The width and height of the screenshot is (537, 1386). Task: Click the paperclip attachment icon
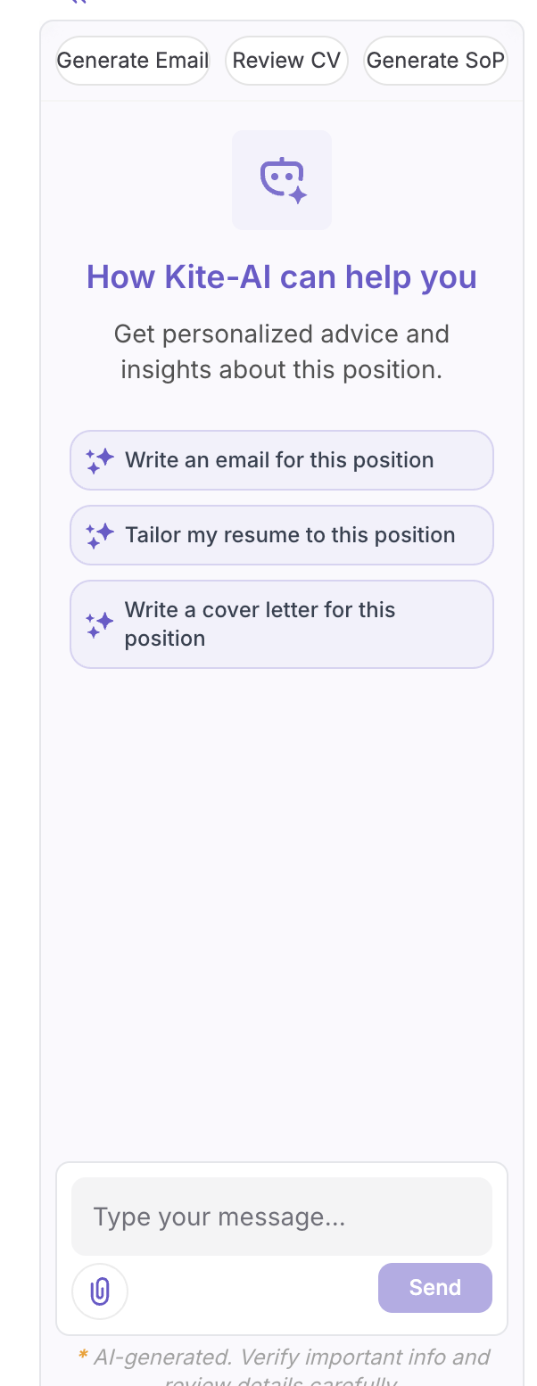click(x=99, y=1291)
